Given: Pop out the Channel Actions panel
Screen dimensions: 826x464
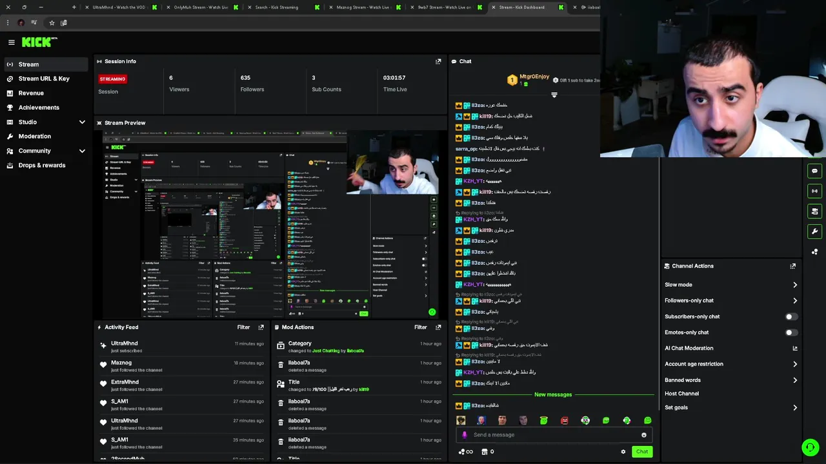Looking at the screenshot, I should tap(792, 266).
